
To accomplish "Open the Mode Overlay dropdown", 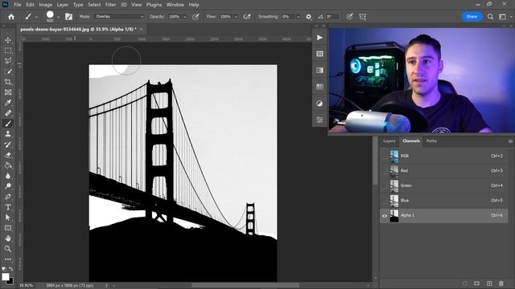I will point(119,17).
